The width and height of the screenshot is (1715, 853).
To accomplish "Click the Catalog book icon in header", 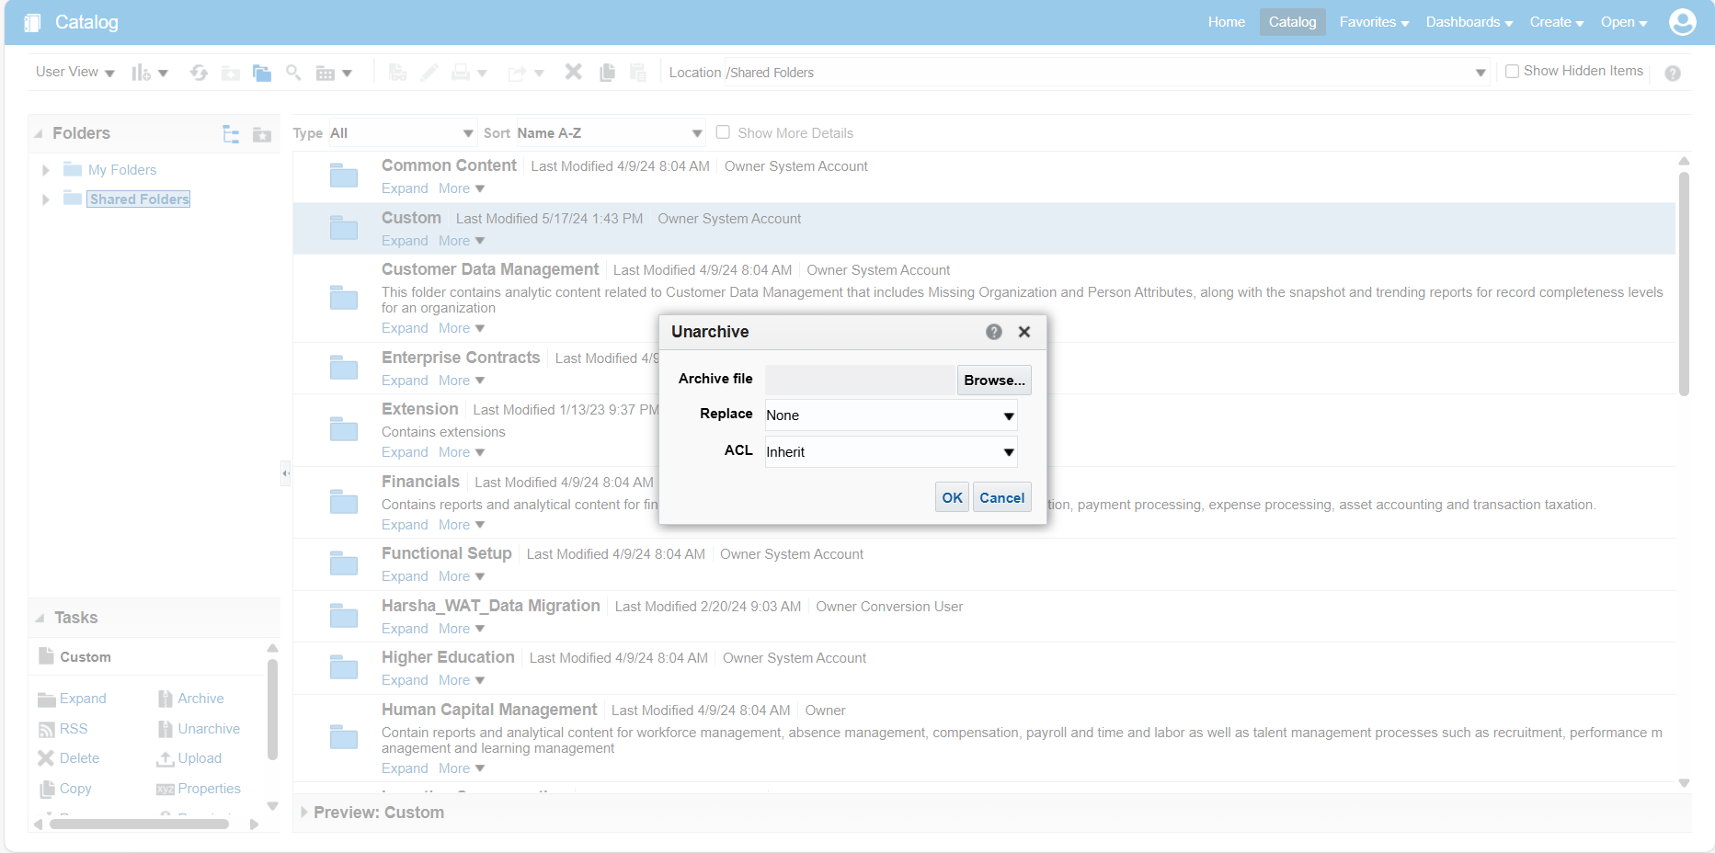I will click(32, 22).
